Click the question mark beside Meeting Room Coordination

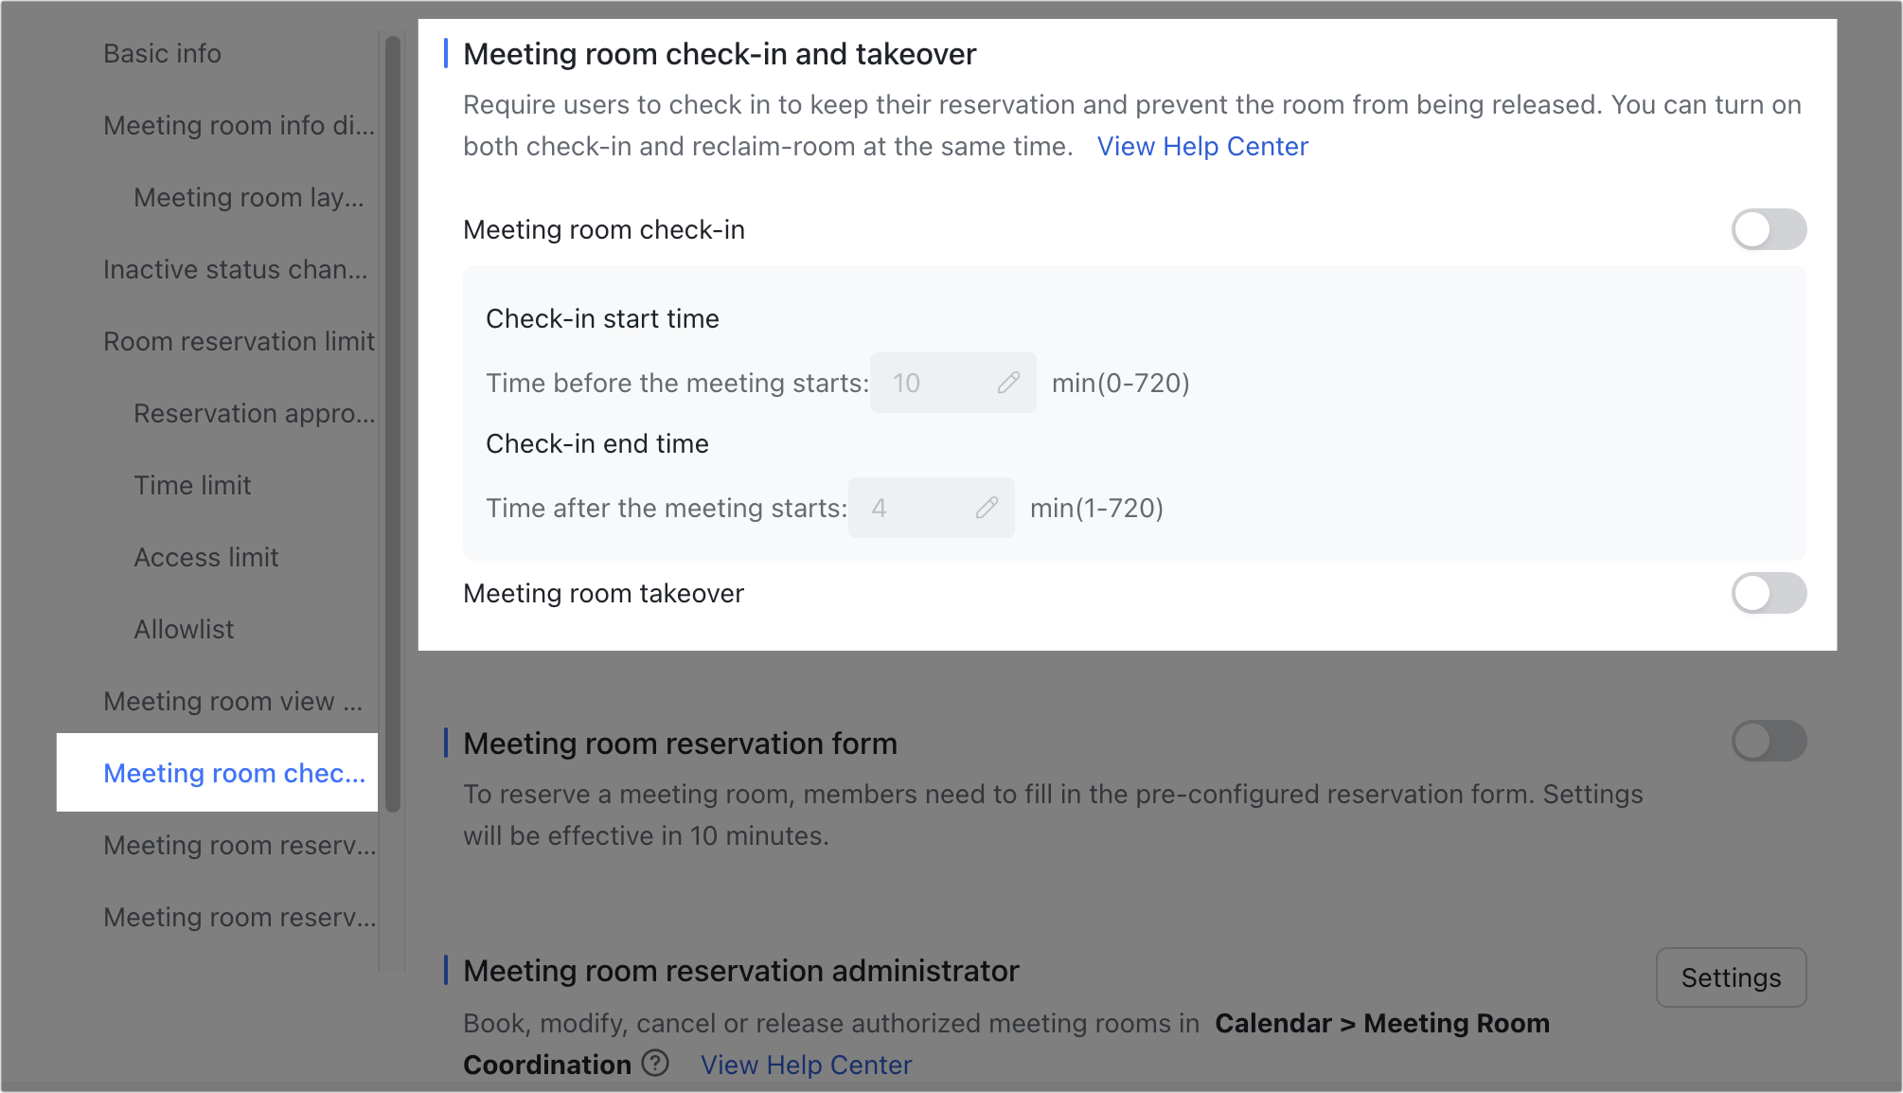pyautogui.click(x=655, y=1064)
